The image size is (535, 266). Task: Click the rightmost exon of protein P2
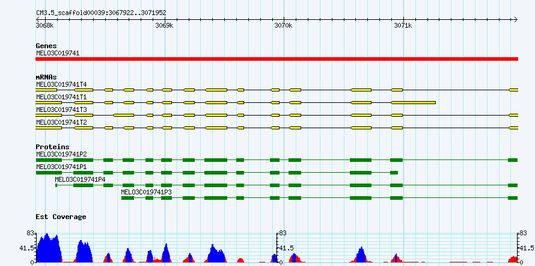[513, 160]
